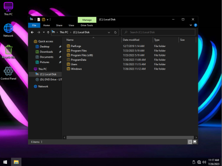
Task: Click Properties icon in quick access toolbar
Action: point(39,20)
